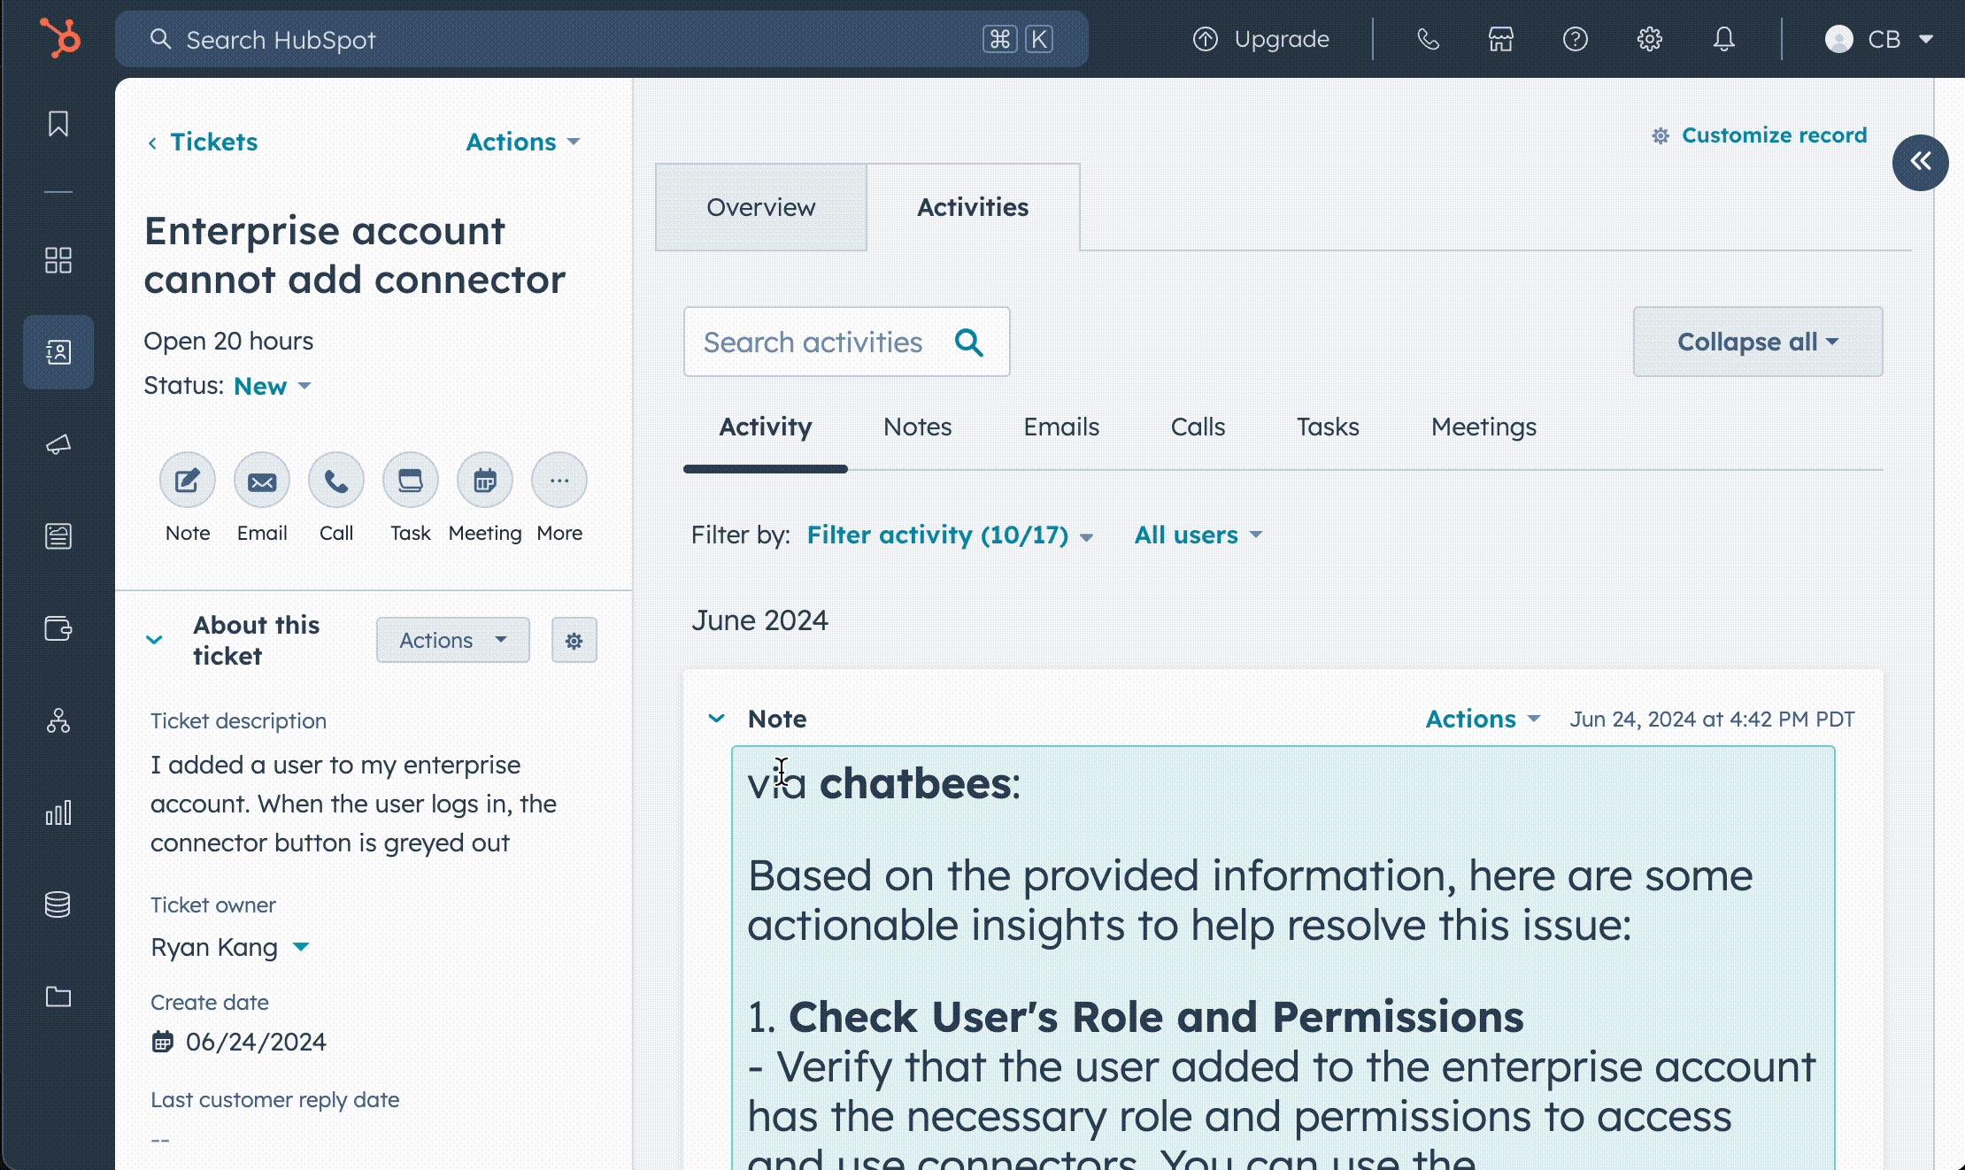Schedule using the Meeting icon
The height and width of the screenshot is (1170, 1965).
(484, 481)
